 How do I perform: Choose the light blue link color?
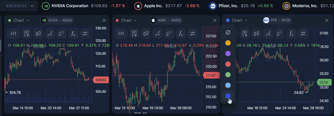[228, 85]
